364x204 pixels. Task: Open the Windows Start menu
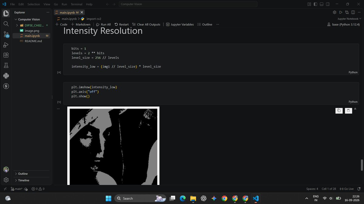pos(108,198)
